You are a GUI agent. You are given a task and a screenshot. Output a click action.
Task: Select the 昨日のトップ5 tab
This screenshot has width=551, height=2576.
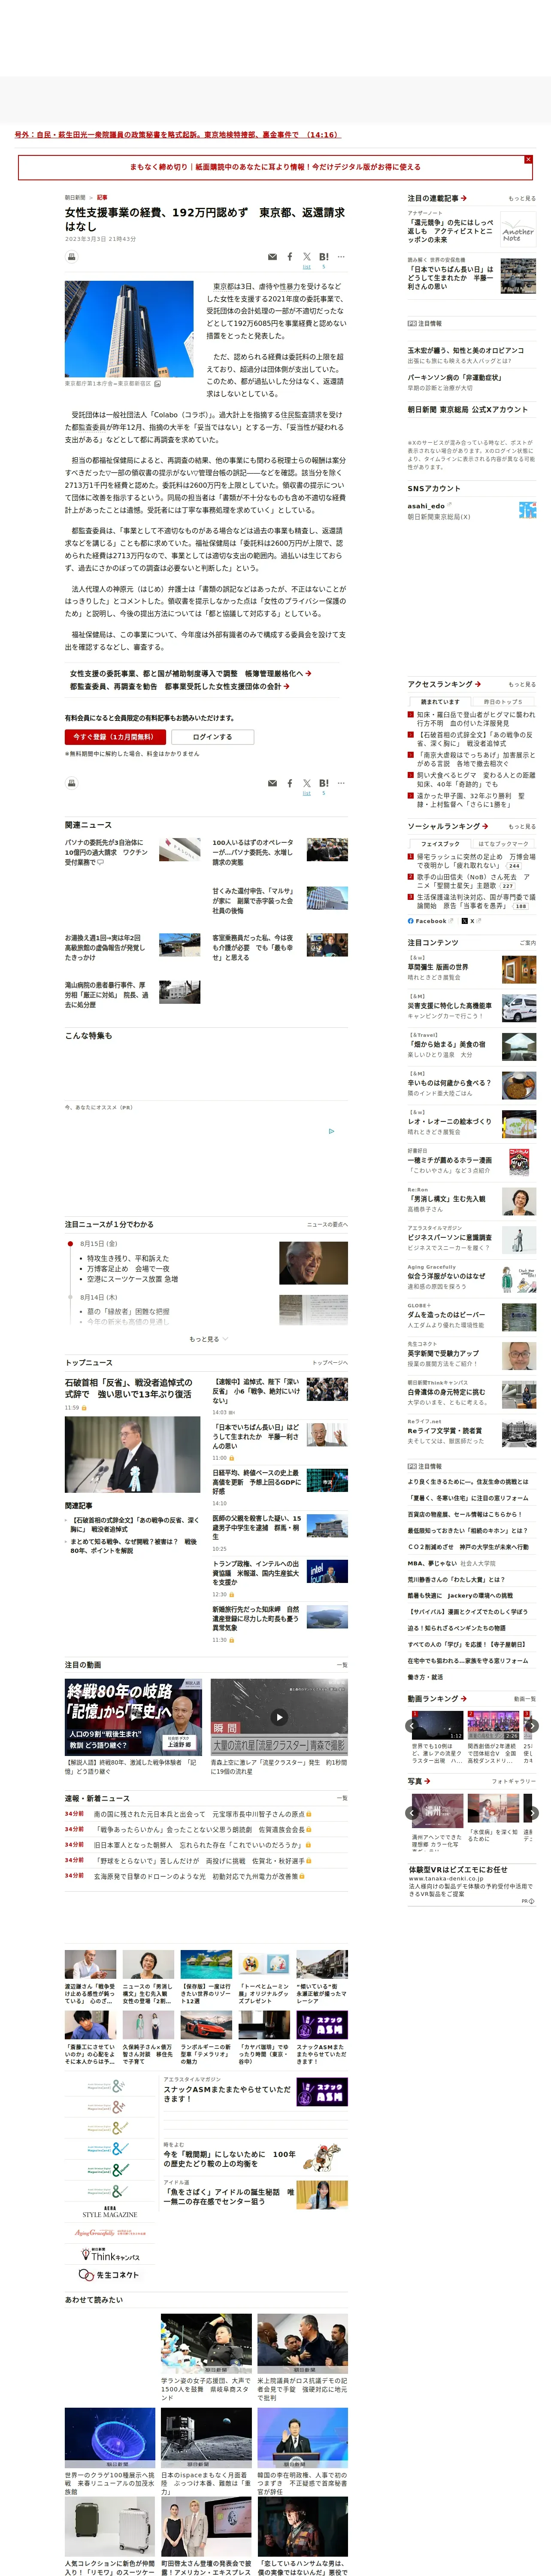pyautogui.click(x=504, y=702)
